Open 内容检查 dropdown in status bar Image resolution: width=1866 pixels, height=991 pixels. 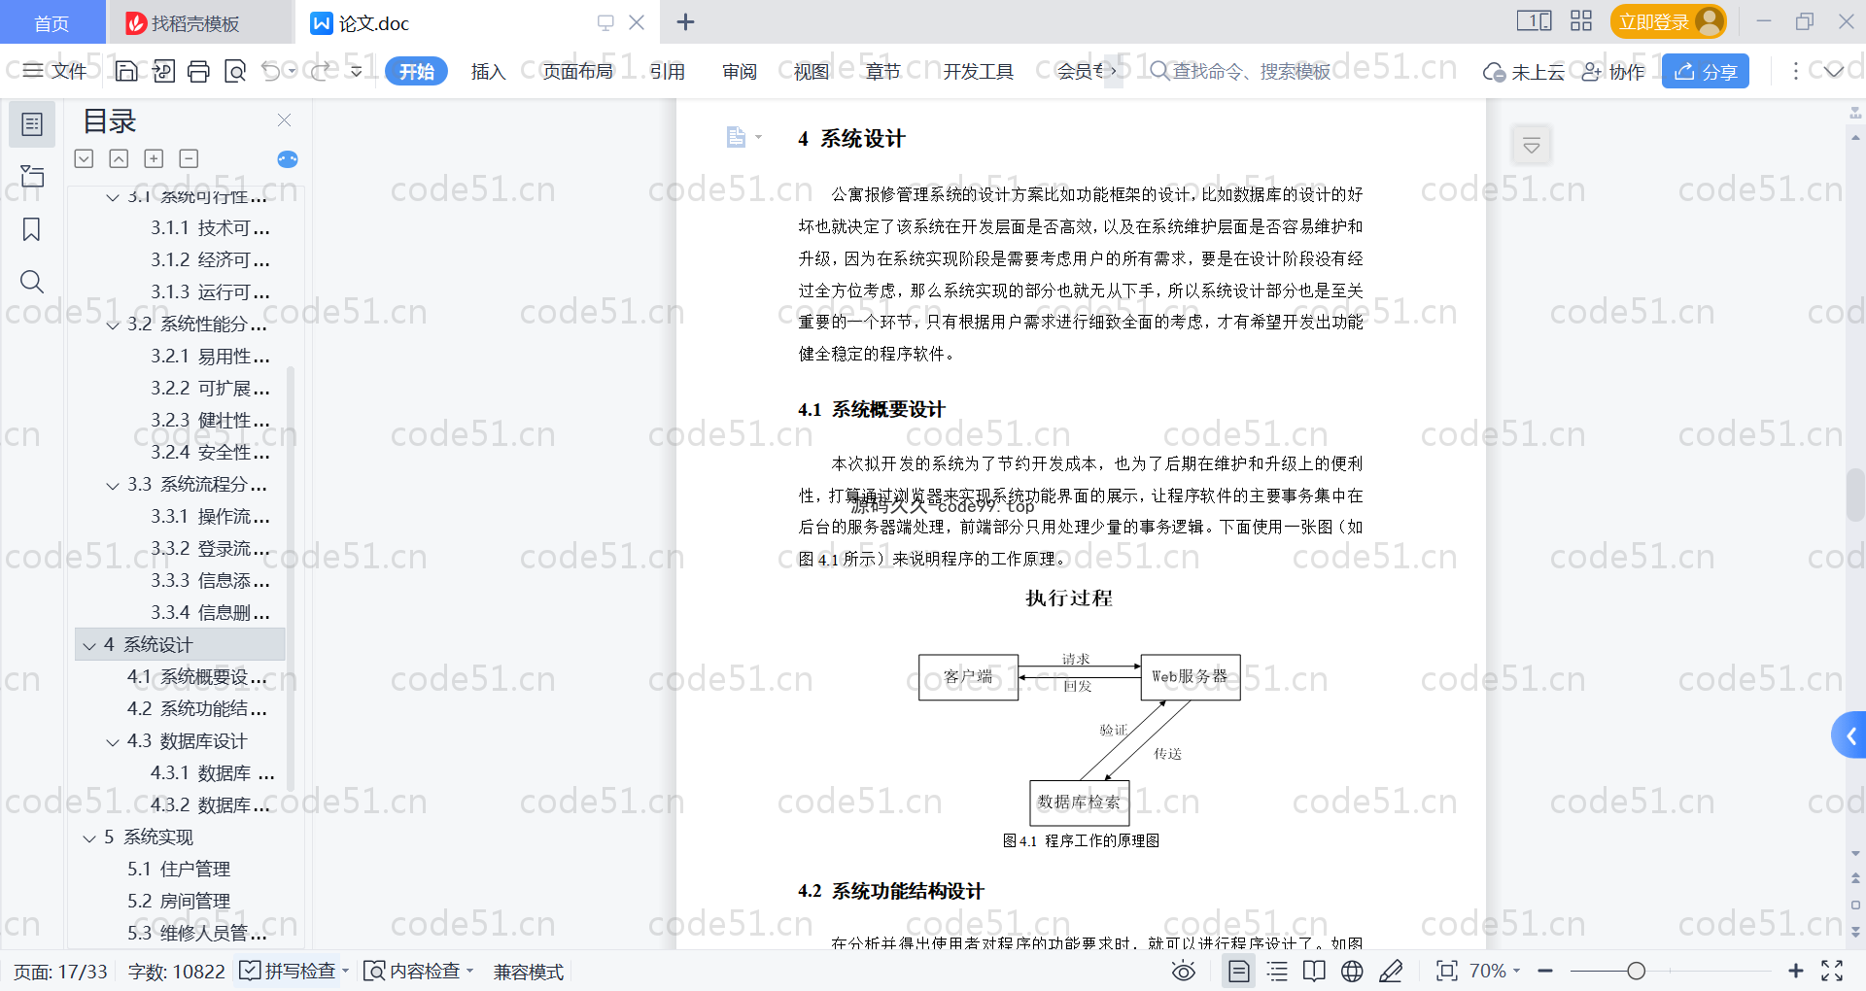[418, 971]
